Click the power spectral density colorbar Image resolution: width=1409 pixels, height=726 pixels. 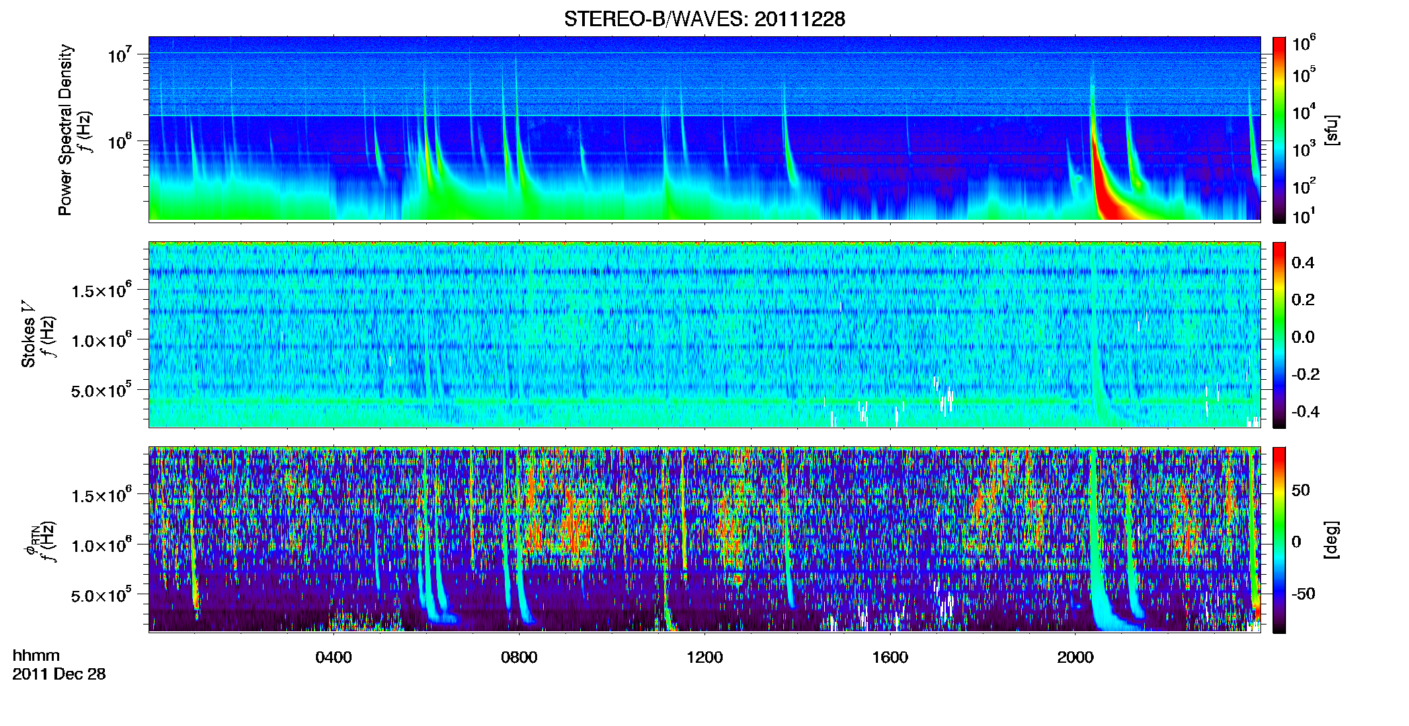pyautogui.click(x=1279, y=130)
